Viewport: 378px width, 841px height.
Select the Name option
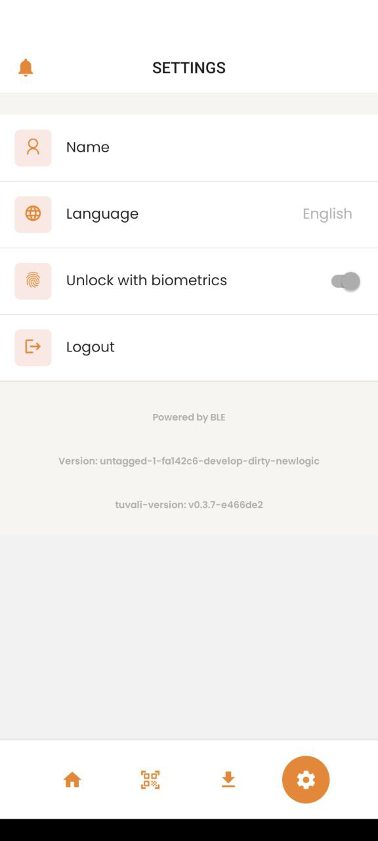[87, 147]
